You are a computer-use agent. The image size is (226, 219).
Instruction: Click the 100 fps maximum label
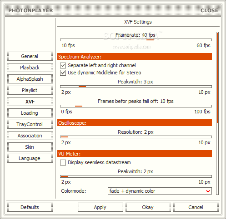point(202,112)
